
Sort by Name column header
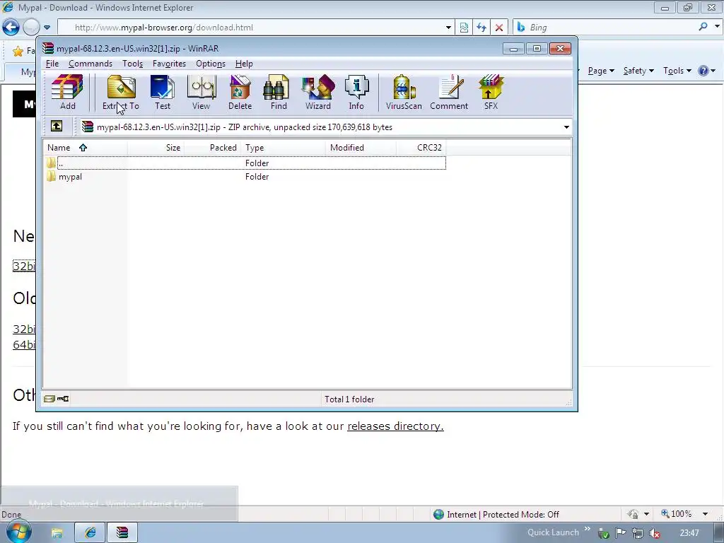click(86, 147)
